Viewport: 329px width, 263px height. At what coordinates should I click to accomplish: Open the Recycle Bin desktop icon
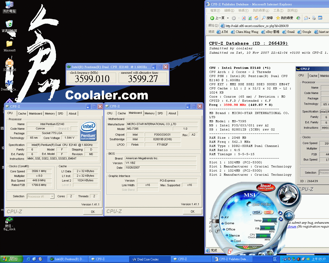pos(10,26)
